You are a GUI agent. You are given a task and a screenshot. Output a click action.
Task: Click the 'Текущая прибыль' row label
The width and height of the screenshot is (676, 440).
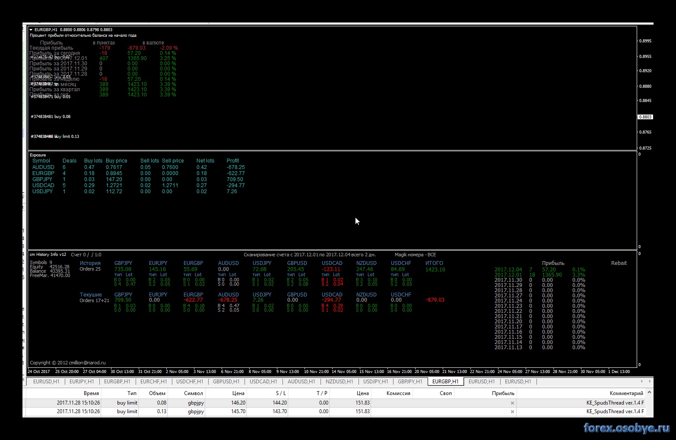point(51,48)
